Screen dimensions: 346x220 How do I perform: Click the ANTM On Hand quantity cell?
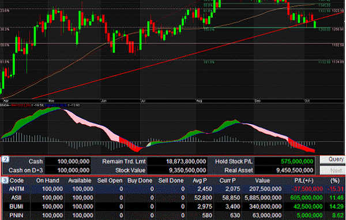tap(52, 189)
